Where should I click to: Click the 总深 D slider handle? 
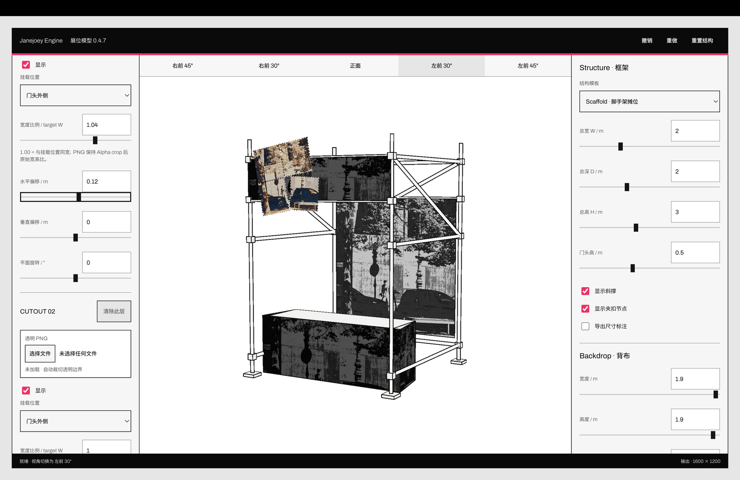627,187
